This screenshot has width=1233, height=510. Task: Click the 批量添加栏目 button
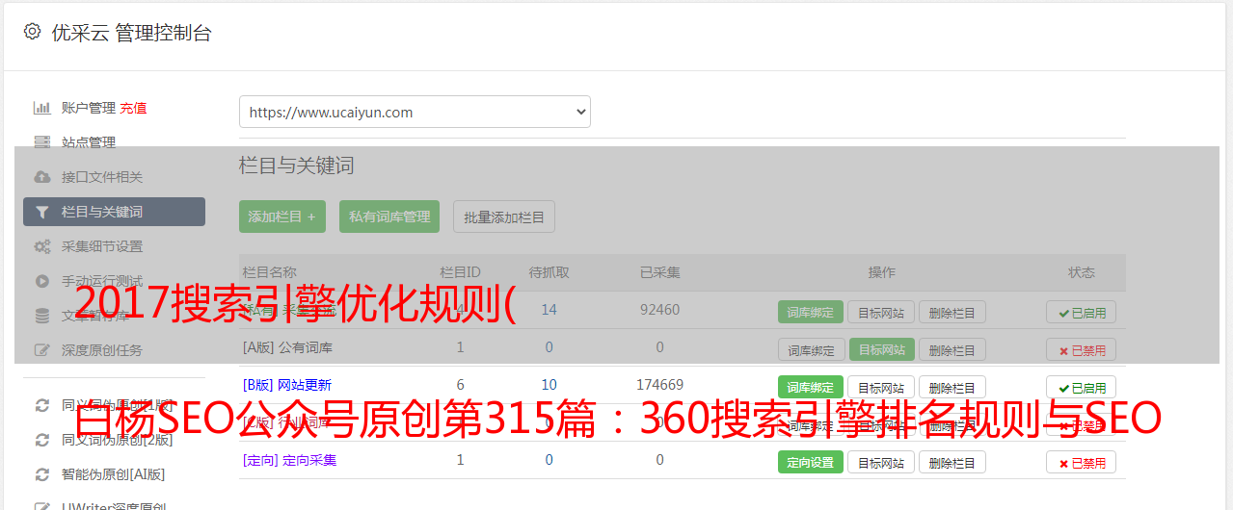click(504, 217)
